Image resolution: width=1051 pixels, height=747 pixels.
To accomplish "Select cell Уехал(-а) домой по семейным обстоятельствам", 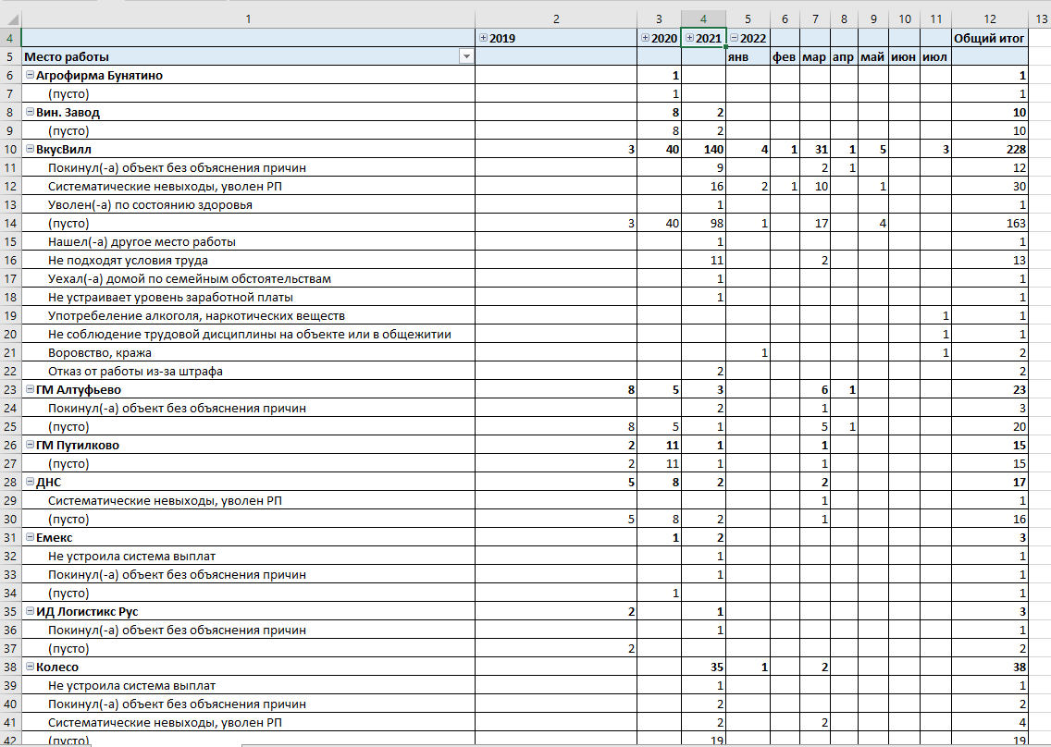I will tap(248, 278).
